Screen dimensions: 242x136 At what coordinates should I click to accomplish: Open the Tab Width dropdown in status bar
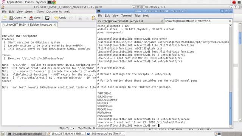click(x=87, y=128)
